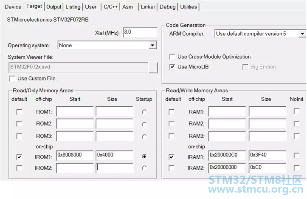Click the ROM2 Size field
Viewport: 307px width, 199px height.
115,123
